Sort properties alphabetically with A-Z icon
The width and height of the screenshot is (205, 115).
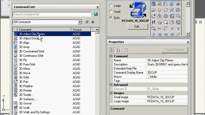click(x=118, y=50)
